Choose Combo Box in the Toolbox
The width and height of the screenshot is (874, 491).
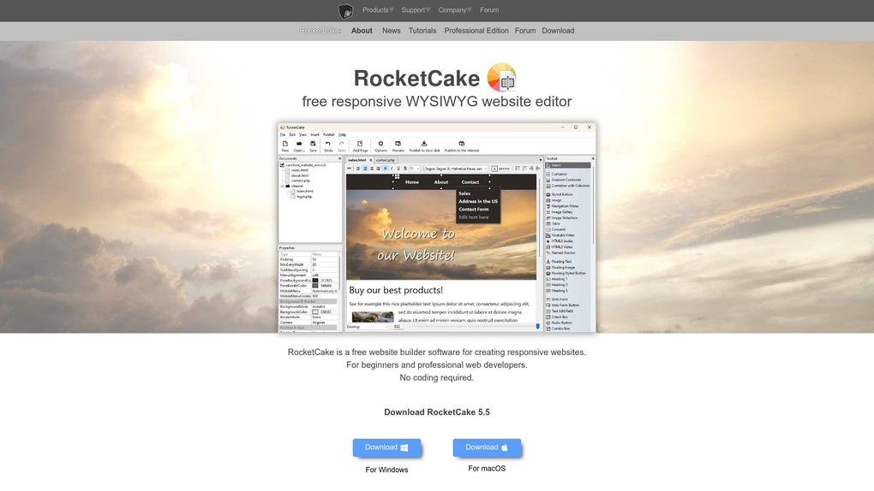click(x=559, y=328)
